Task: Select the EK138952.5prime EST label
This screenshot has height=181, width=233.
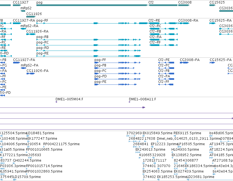Action: [x=186, y=155]
